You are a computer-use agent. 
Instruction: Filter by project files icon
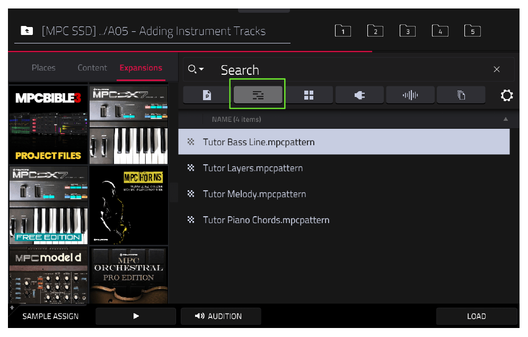pos(207,95)
